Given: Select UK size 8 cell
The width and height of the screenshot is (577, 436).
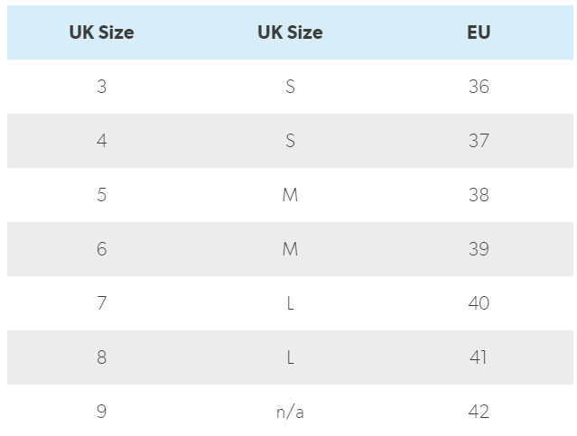Looking at the screenshot, I should [101, 357].
